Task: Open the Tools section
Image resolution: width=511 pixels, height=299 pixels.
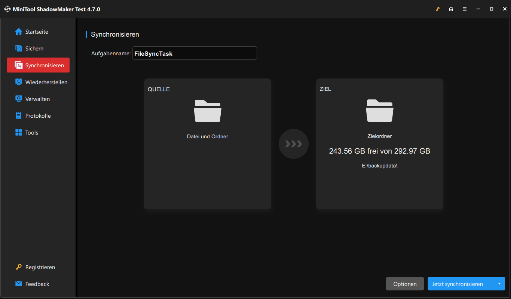Action: point(38,133)
